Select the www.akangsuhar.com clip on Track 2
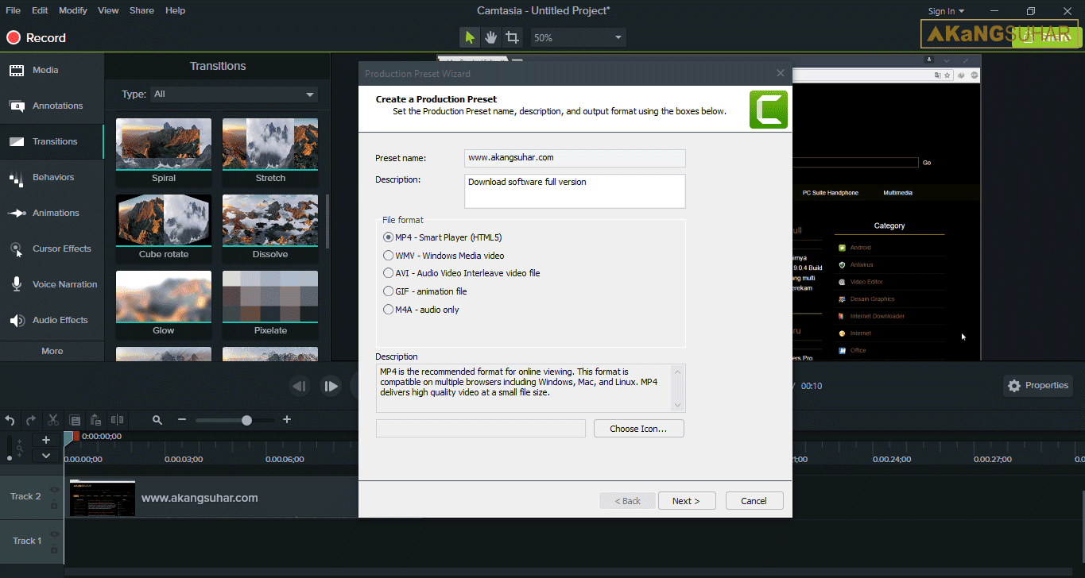 [213, 498]
